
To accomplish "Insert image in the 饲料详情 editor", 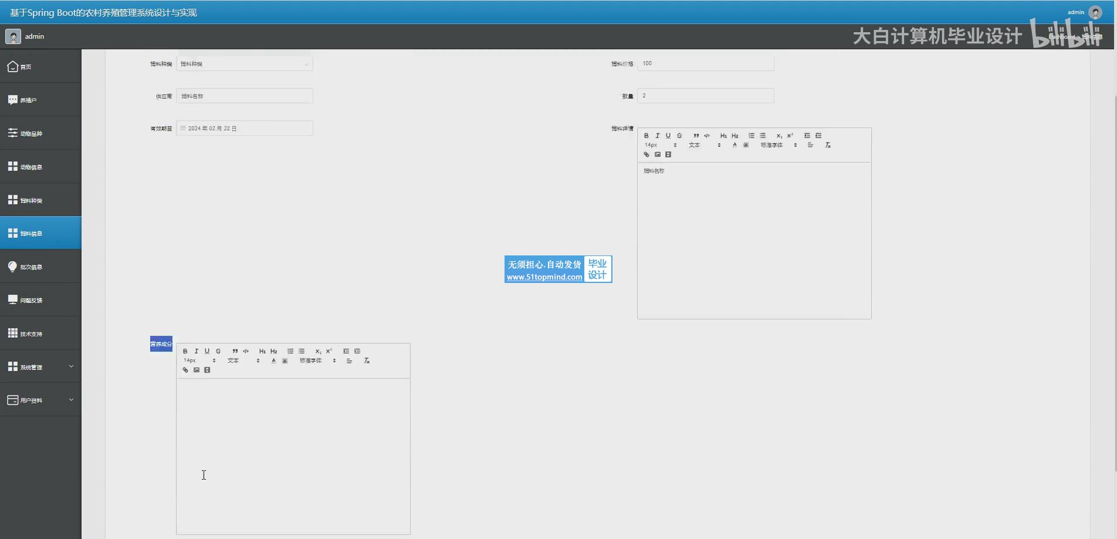I will 658,155.
